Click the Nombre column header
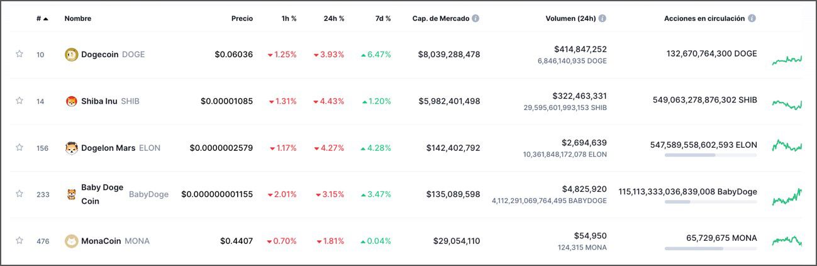Image resolution: width=817 pixels, height=266 pixels. 78,18
